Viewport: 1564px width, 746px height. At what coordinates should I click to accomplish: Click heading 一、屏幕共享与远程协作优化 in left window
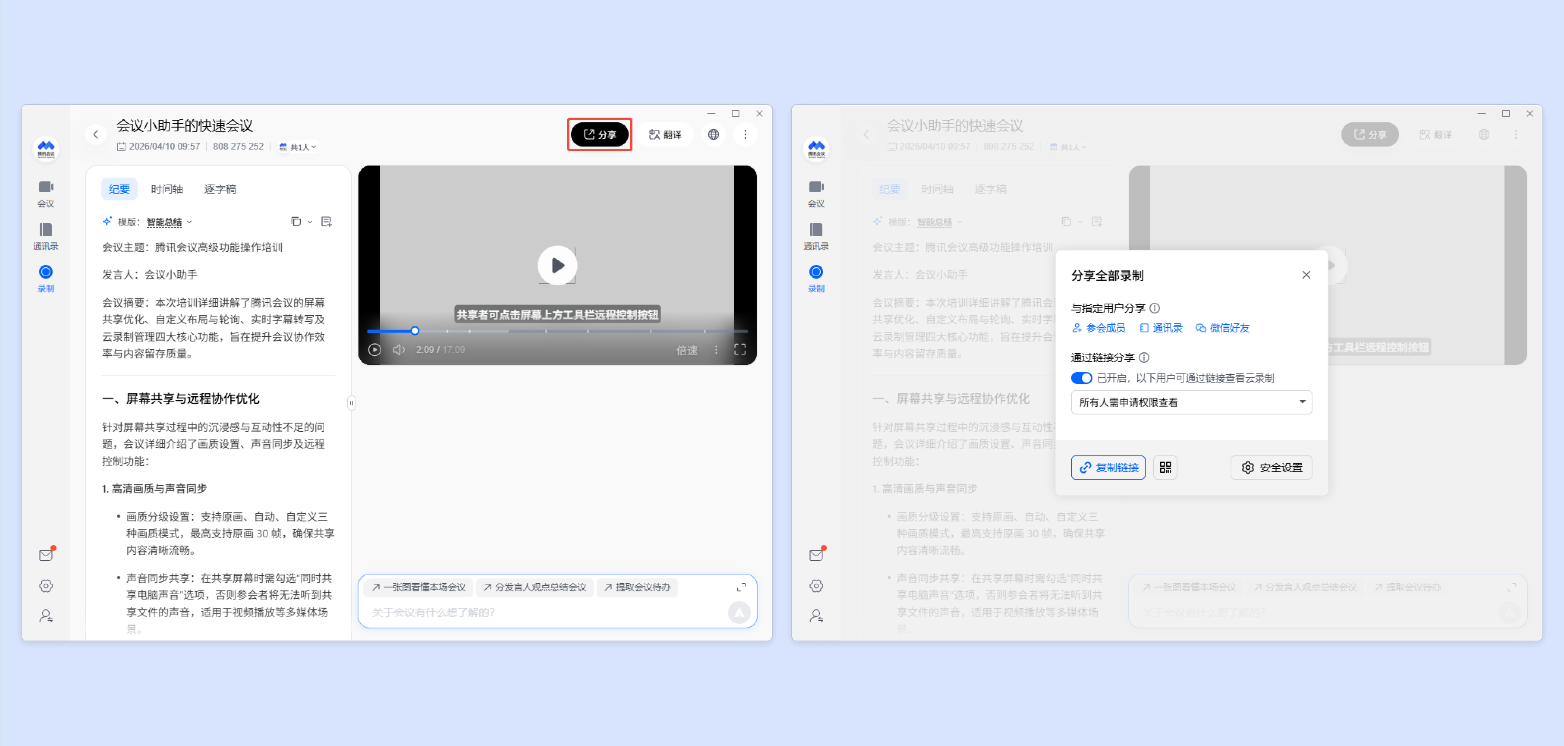pos(180,398)
